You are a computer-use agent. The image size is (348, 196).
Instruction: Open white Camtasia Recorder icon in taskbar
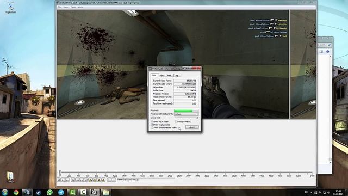click(83, 192)
